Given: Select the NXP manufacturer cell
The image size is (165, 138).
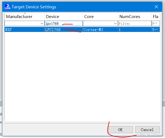Looking at the screenshot, I should click(24, 30).
